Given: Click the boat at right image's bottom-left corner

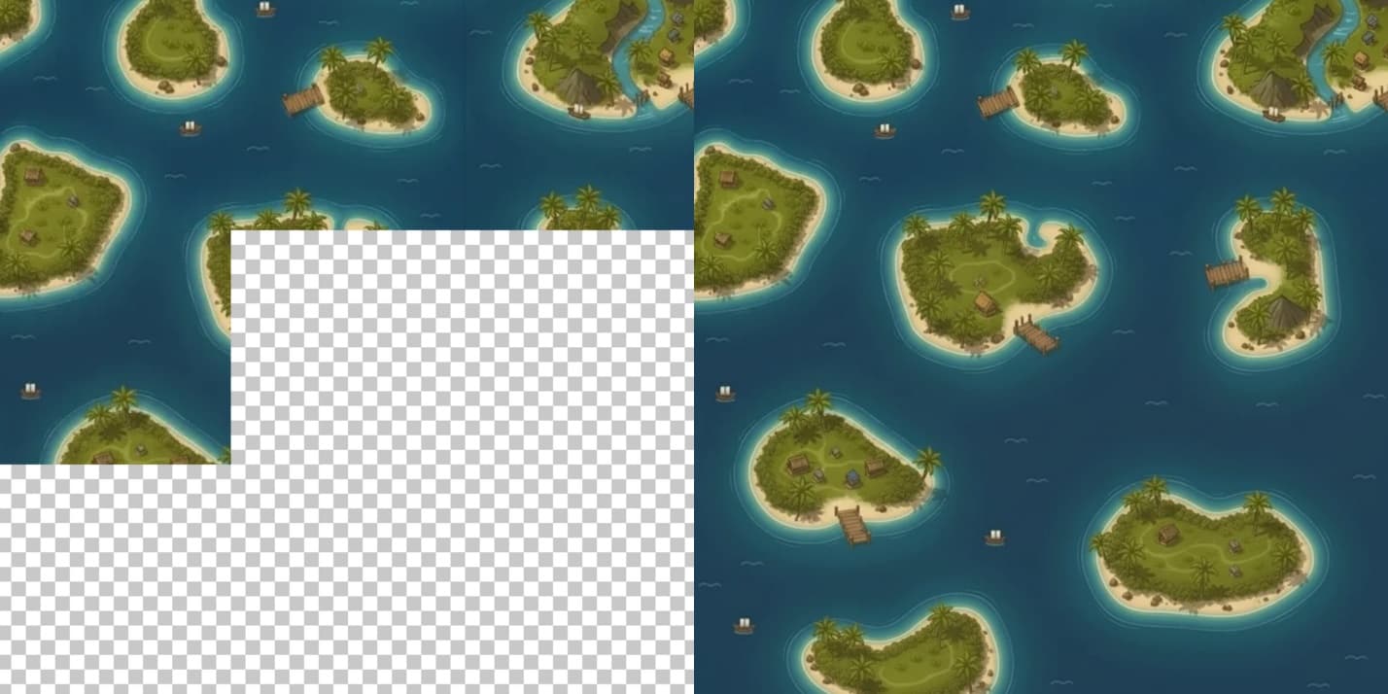Looking at the screenshot, I should pyautogui.click(x=744, y=624).
